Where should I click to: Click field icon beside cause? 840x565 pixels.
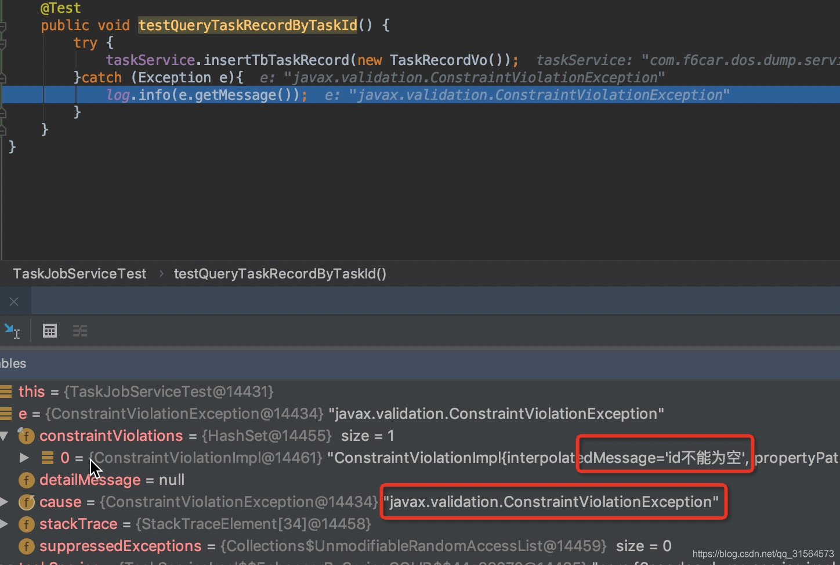[27, 502]
